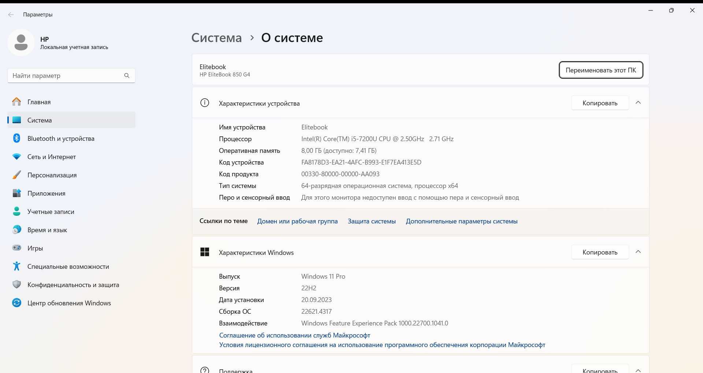The width and height of the screenshot is (703, 373).
Task: Collapse the Поддержка section chevron
Action: click(x=638, y=370)
